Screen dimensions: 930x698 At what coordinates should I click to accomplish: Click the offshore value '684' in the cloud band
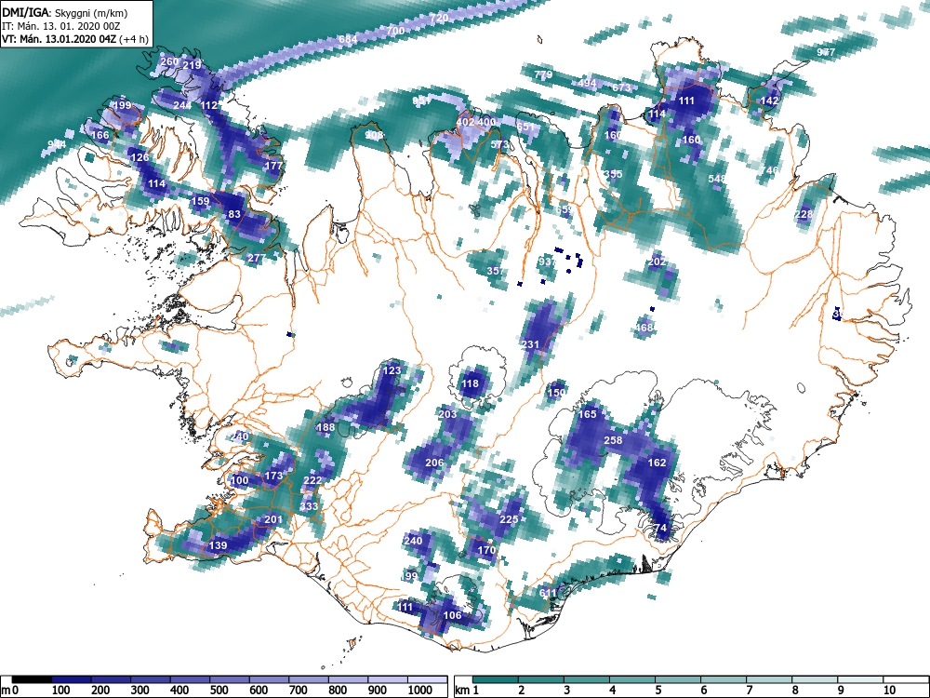tap(348, 39)
